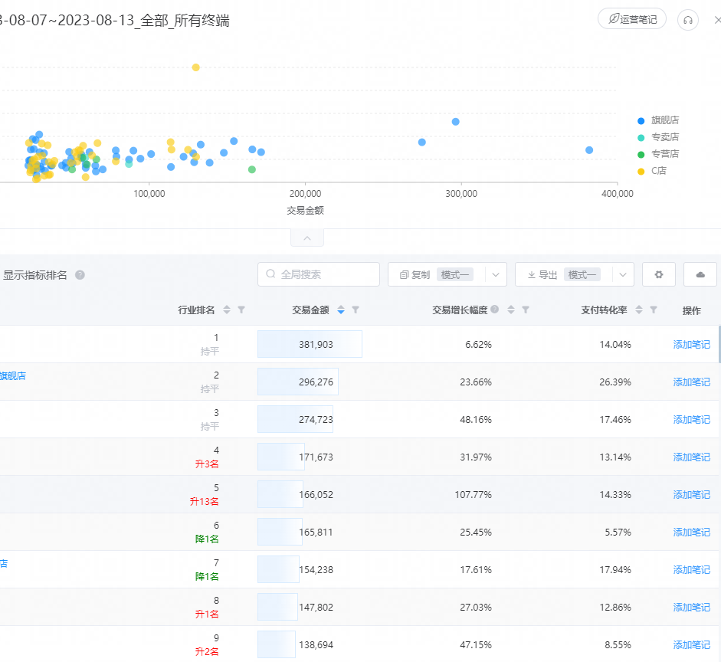Click the 全局搜索 search field

coord(319,274)
